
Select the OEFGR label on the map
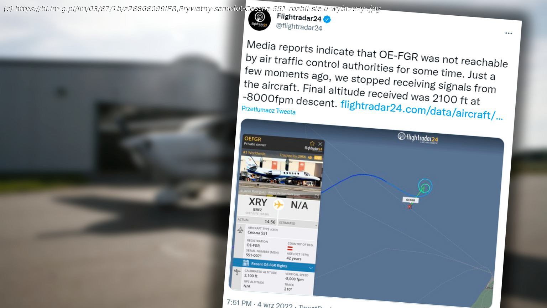pos(411,200)
